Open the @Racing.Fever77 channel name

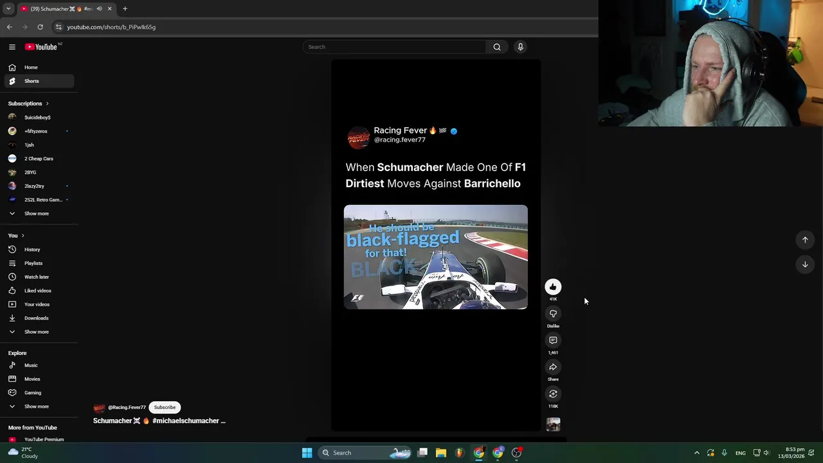127,407
